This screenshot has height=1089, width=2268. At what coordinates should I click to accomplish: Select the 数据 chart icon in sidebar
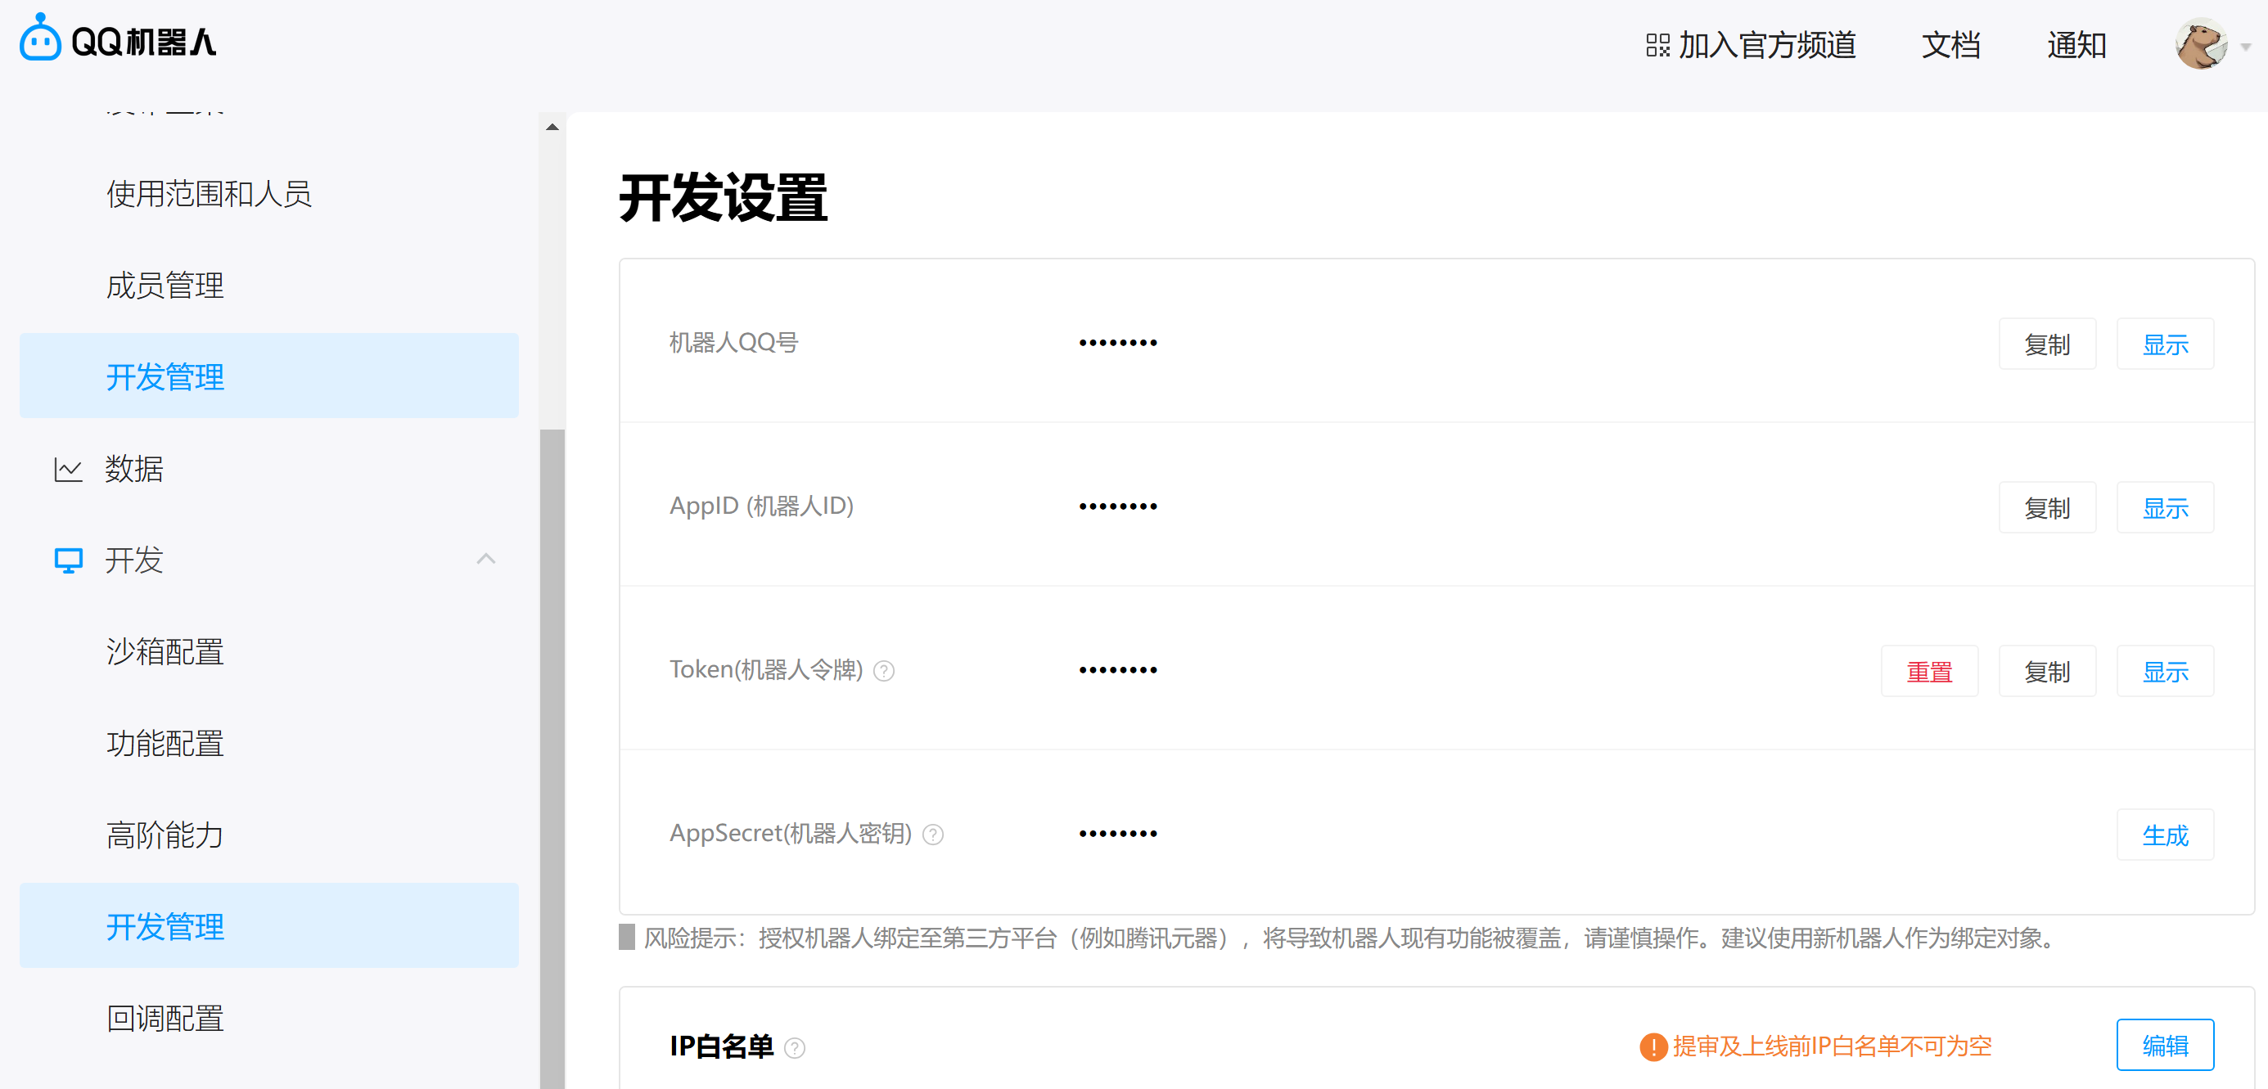(68, 470)
